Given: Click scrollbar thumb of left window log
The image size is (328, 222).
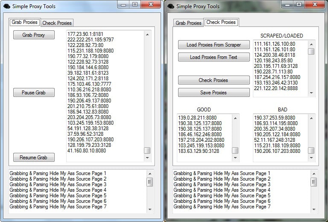Looking at the screenshot, I should [x=150, y=182].
